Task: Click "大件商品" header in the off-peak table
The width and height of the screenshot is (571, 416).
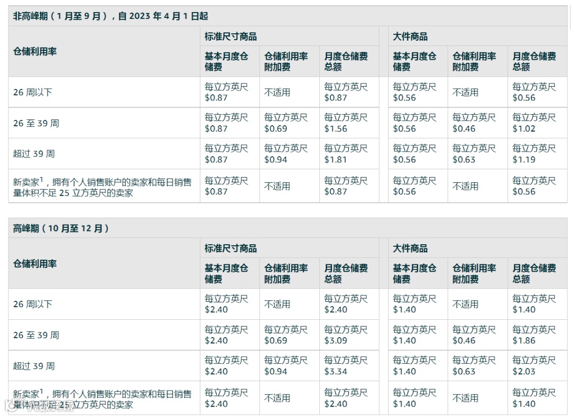Action: point(410,36)
